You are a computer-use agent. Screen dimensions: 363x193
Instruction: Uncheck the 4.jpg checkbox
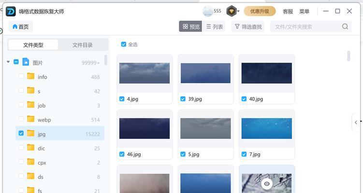(x=122, y=99)
